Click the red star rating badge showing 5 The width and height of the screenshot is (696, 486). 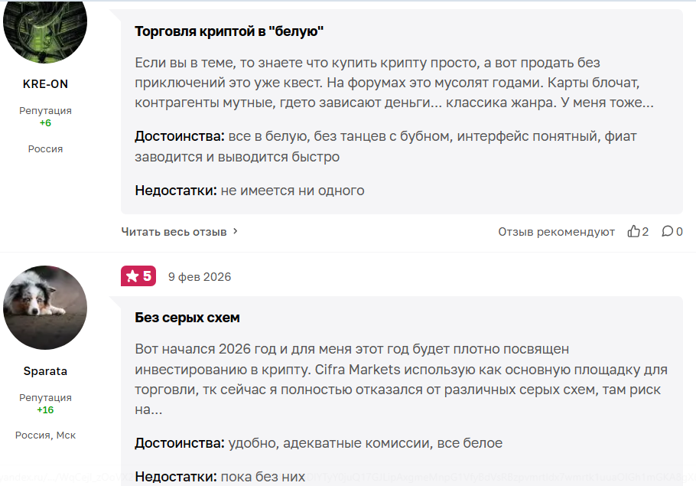click(138, 276)
